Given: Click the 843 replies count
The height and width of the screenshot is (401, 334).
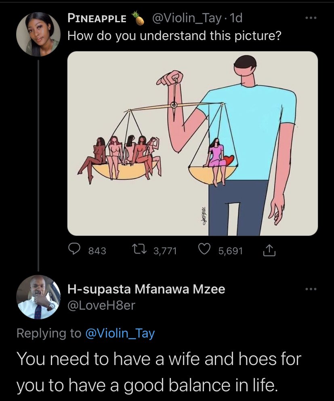Looking at the screenshot, I should [97, 251].
